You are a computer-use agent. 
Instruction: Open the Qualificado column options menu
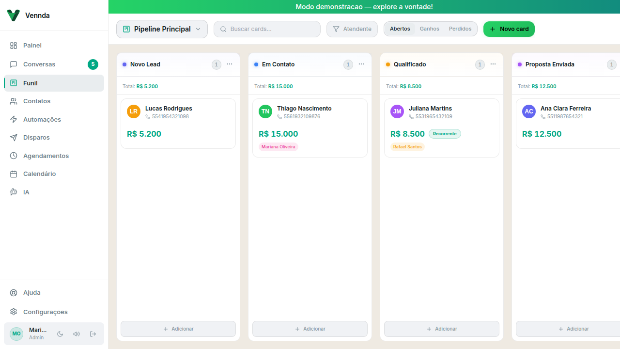493,64
